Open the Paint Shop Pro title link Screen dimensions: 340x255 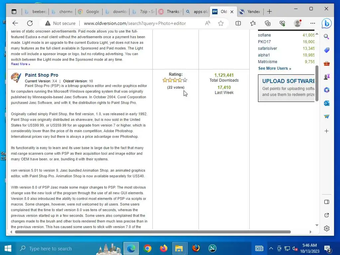tap(42, 75)
